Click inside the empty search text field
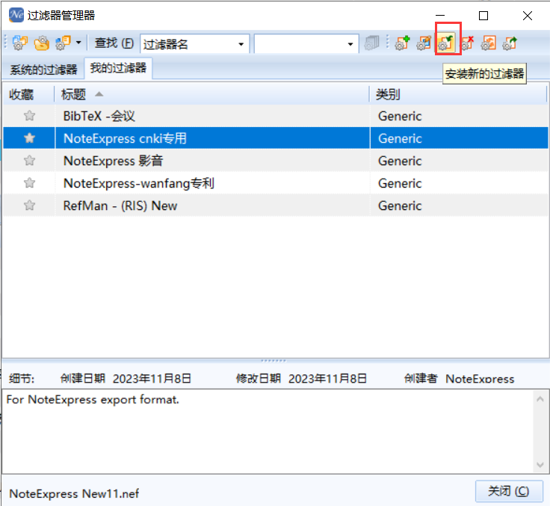 click(300, 44)
